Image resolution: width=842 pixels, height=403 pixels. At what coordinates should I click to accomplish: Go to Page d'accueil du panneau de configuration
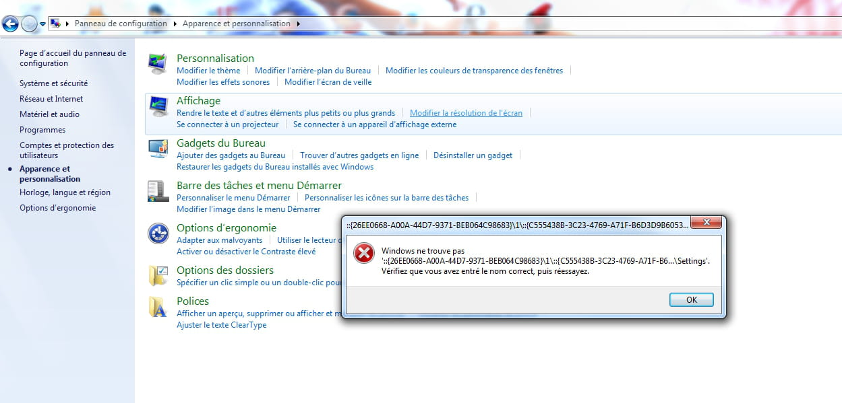click(73, 59)
